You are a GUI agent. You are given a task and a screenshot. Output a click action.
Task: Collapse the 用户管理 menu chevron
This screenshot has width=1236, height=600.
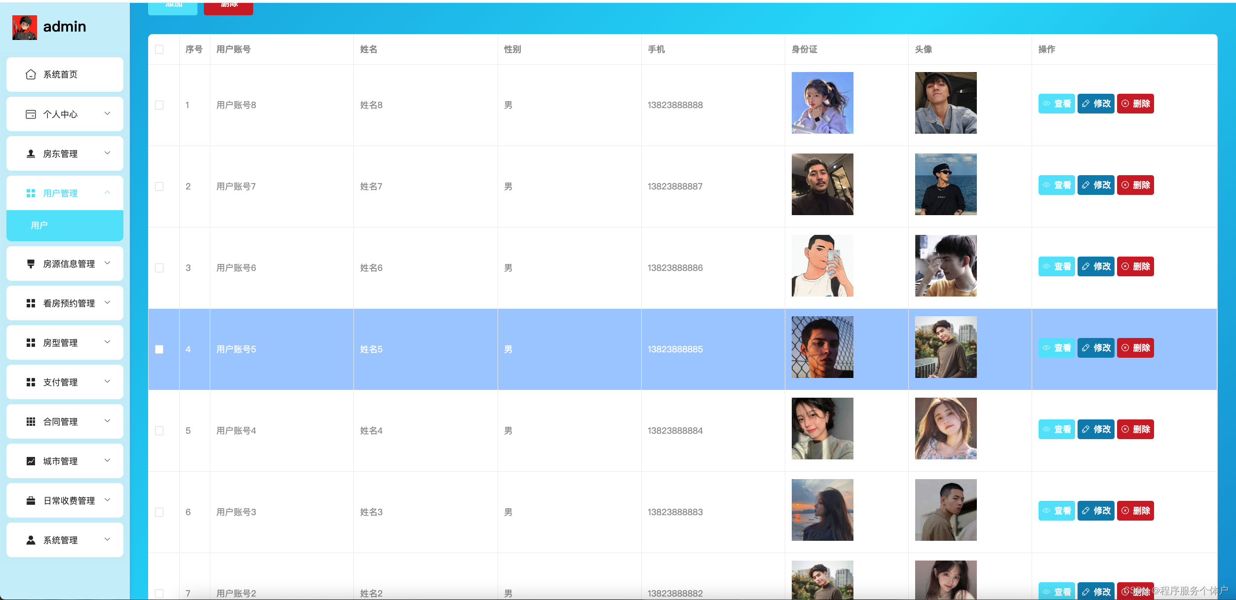tap(108, 192)
